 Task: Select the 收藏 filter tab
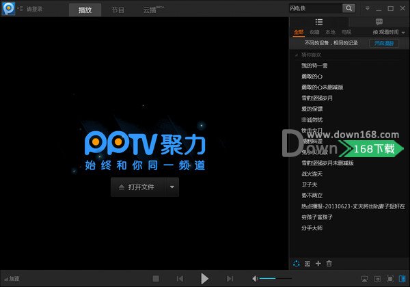(x=314, y=32)
